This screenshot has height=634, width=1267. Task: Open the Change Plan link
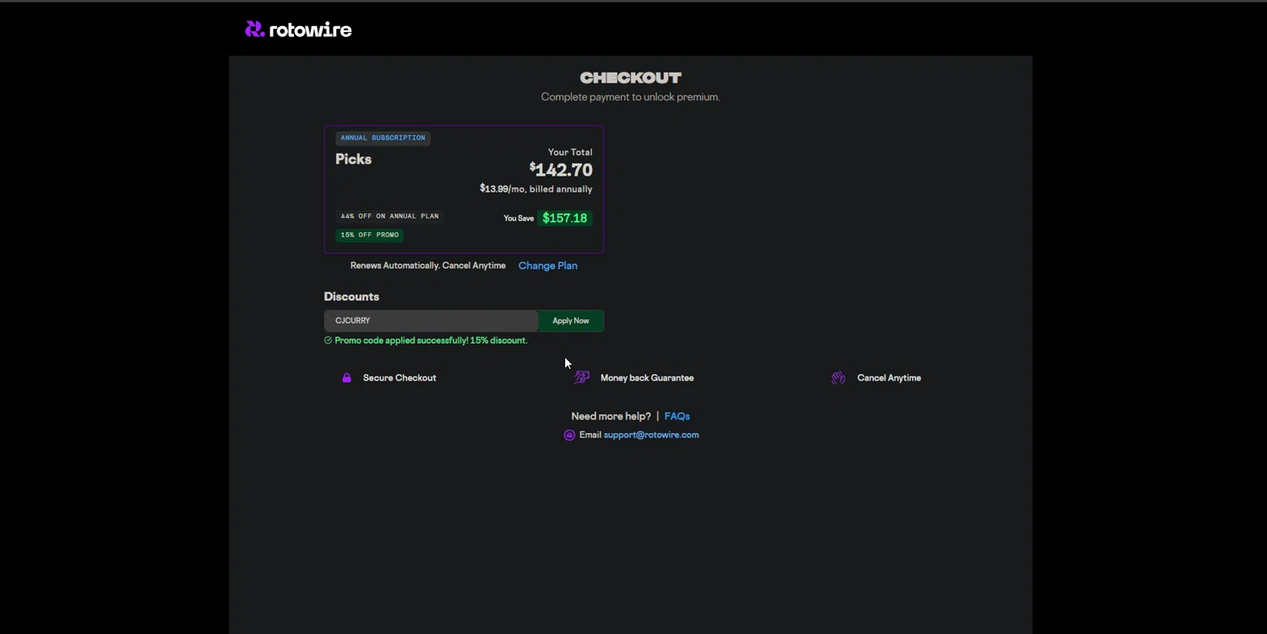click(x=548, y=265)
